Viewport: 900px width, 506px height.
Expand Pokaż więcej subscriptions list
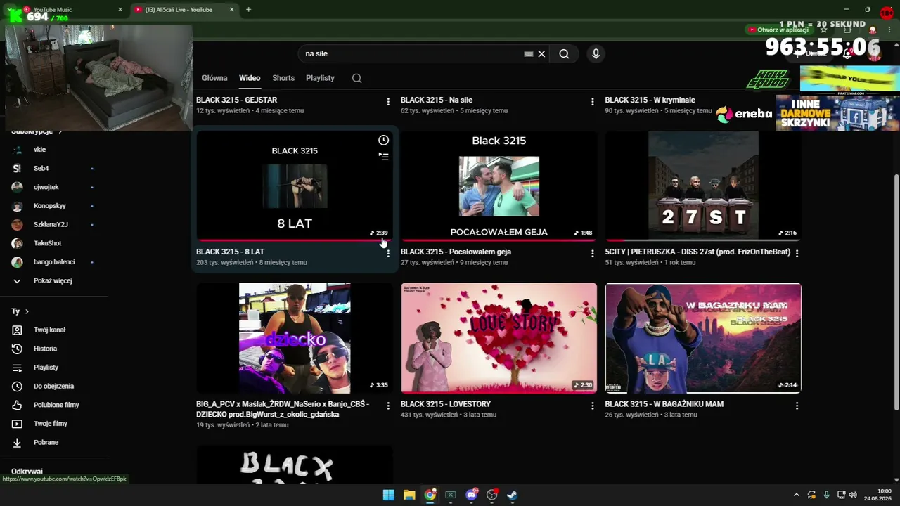[x=54, y=281]
